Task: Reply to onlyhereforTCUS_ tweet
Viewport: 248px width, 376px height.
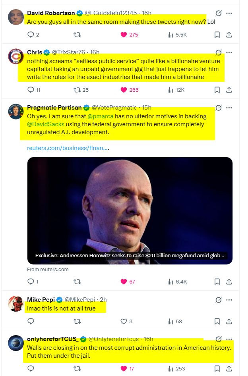Action: (x=31, y=368)
